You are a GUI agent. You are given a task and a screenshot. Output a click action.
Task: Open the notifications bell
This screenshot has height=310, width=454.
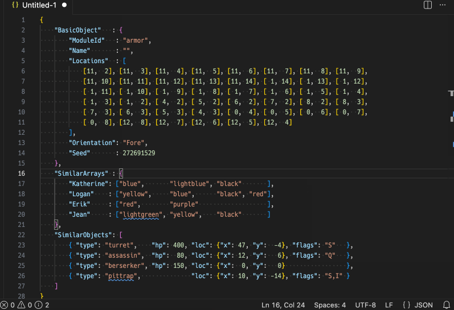pyautogui.click(x=447, y=305)
